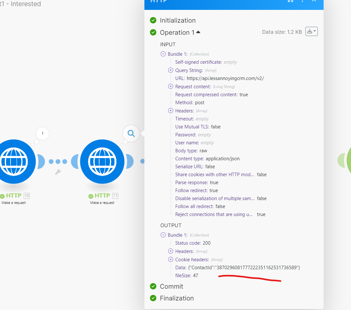Click the Operation 1 green check icon
The image size is (351, 310).
click(153, 32)
